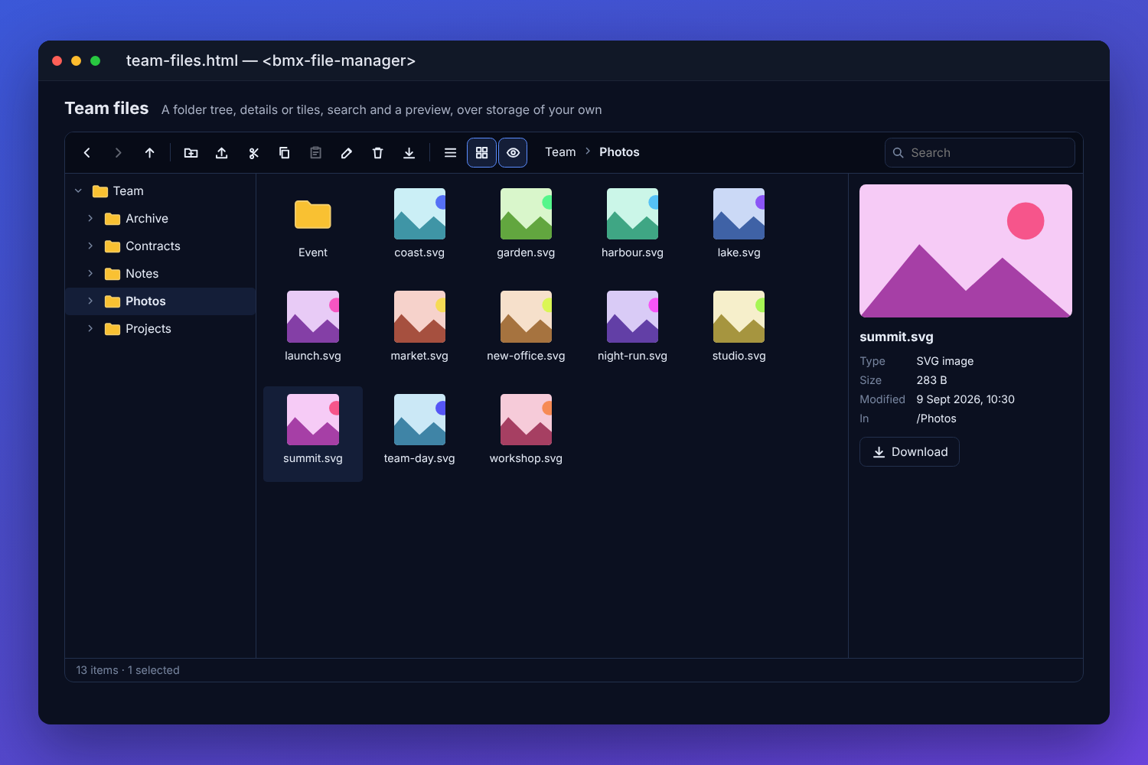Select Notes in folder tree

161,274
